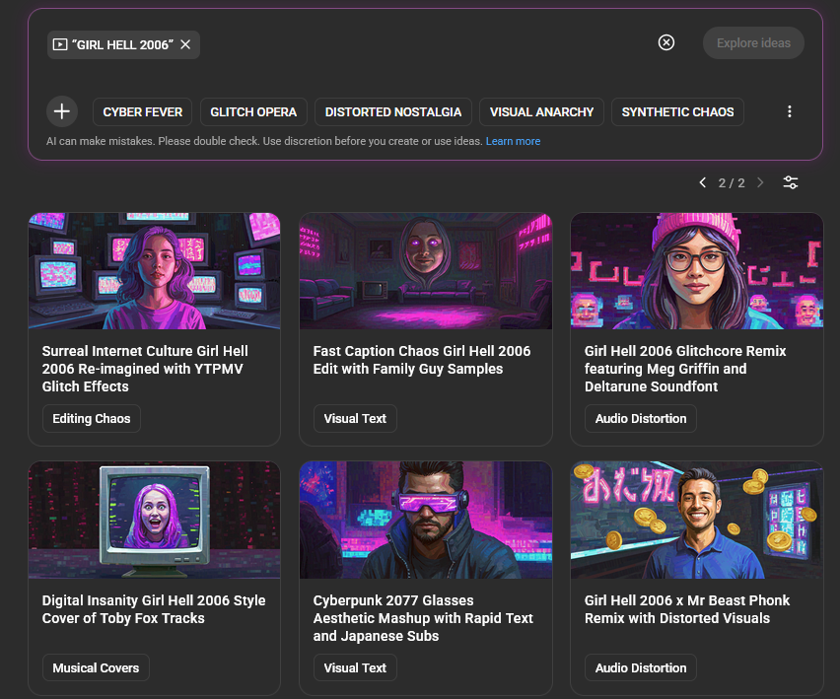Click the video icon in GIRL HELL chip
Viewport: 840px width, 699px height.
point(60,44)
